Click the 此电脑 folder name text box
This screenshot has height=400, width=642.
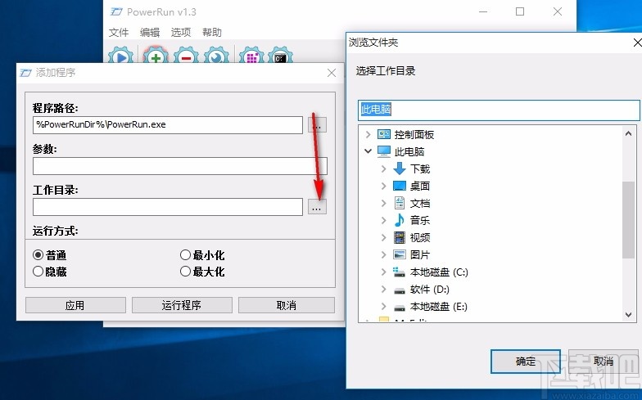[499, 110]
